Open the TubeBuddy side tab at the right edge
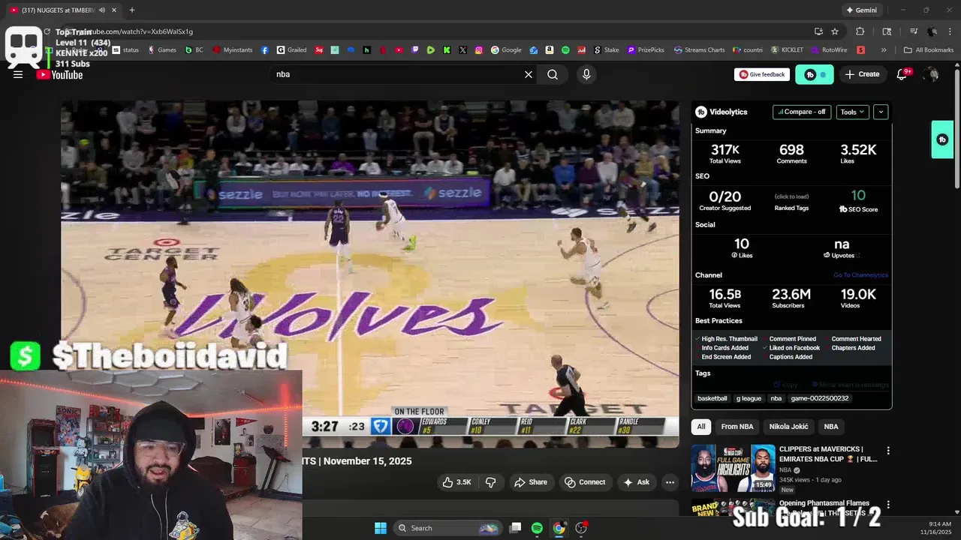This screenshot has height=540, width=961. (x=942, y=139)
